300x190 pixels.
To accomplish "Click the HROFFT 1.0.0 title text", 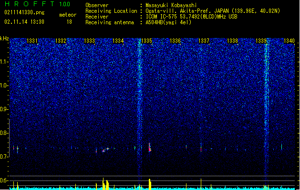I will coord(38,4).
